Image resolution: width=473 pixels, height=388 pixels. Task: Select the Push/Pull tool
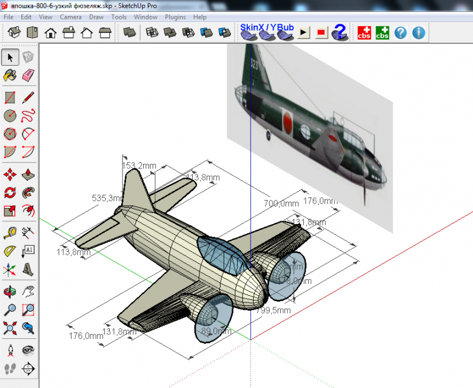28,174
